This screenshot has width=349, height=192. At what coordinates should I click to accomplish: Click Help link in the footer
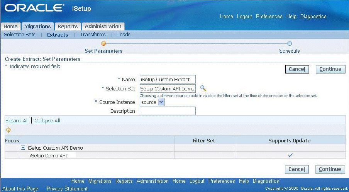pyautogui.click(x=244, y=181)
